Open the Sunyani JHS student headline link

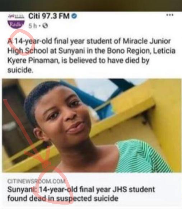coord(81,194)
